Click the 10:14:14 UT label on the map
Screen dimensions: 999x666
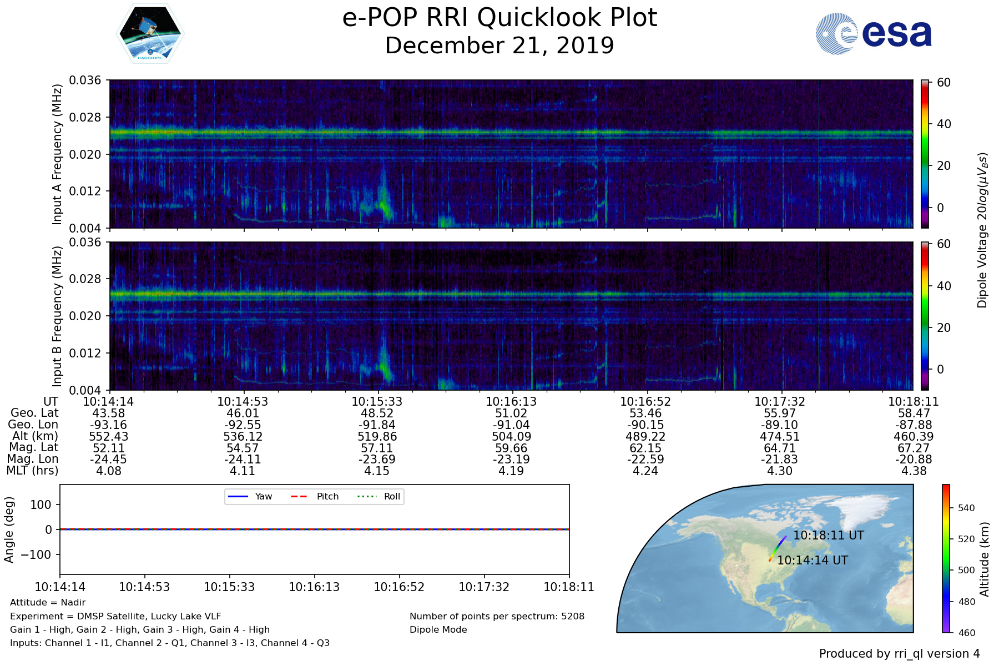pyautogui.click(x=812, y=561)
